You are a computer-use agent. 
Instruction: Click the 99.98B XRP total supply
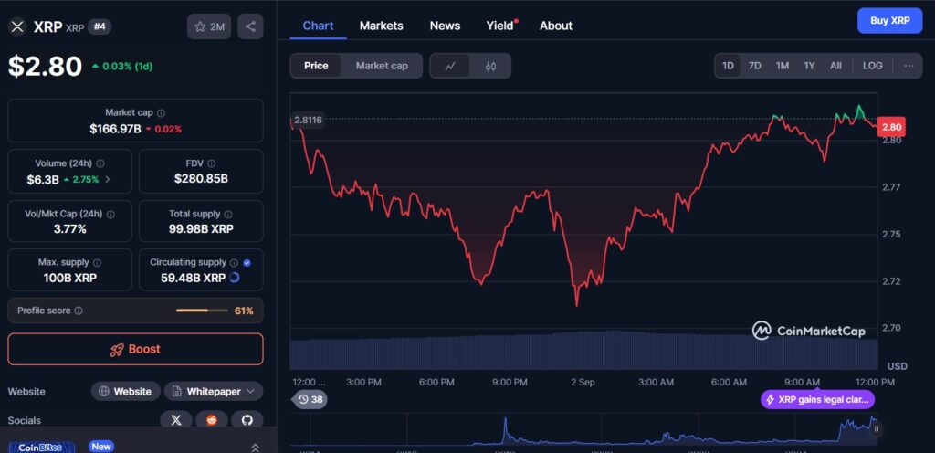coord(201,229)
